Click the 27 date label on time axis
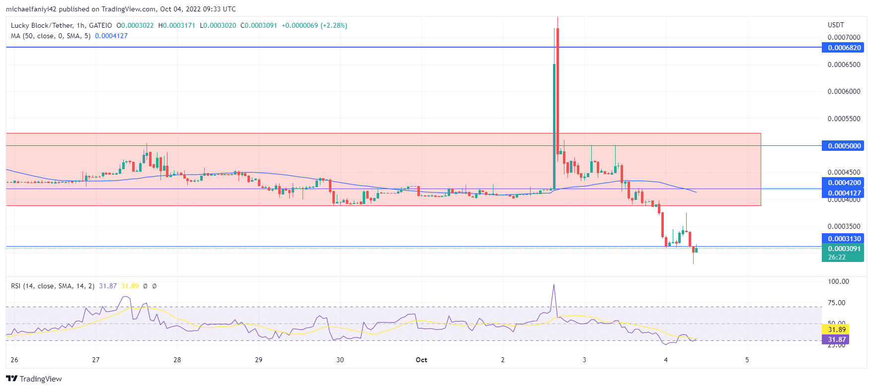The image size is (873, 389). click(x=96, y=360)
